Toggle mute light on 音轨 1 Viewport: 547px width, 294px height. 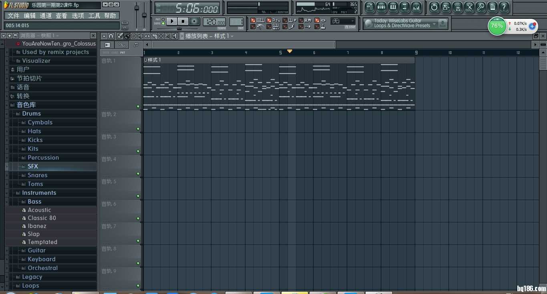click(x=138, y=106)
